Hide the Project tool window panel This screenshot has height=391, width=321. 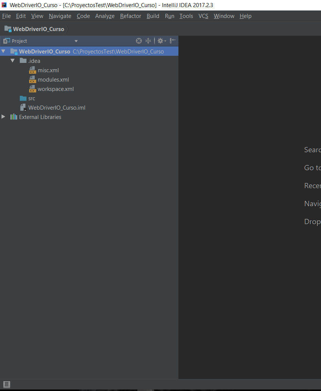click(x=172, y=41)
